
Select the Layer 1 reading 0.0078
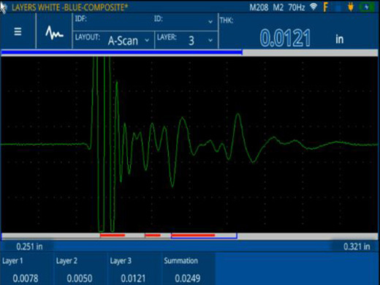26,278
